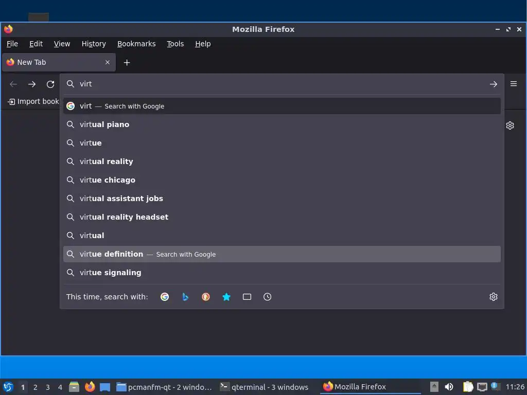Screen dimensions: 527x395
Task: Switch to workspace 2 in taskbar
Action: pyautogui.click(x=36, y=387)
